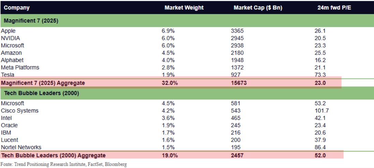Click the Cisco Systems row label
The height and width of the screenshot is (168, 374).
coord(20,111)
